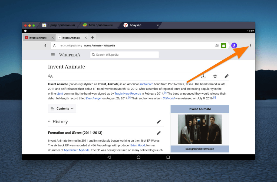Change article language icon

tap(50, 76)
